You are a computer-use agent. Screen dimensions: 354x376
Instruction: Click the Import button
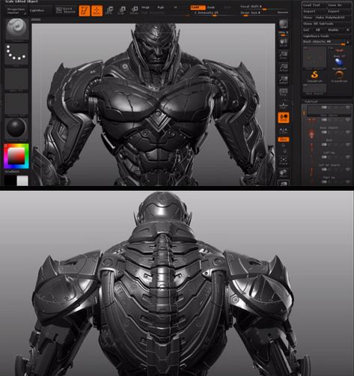click(x=309, y=11)
